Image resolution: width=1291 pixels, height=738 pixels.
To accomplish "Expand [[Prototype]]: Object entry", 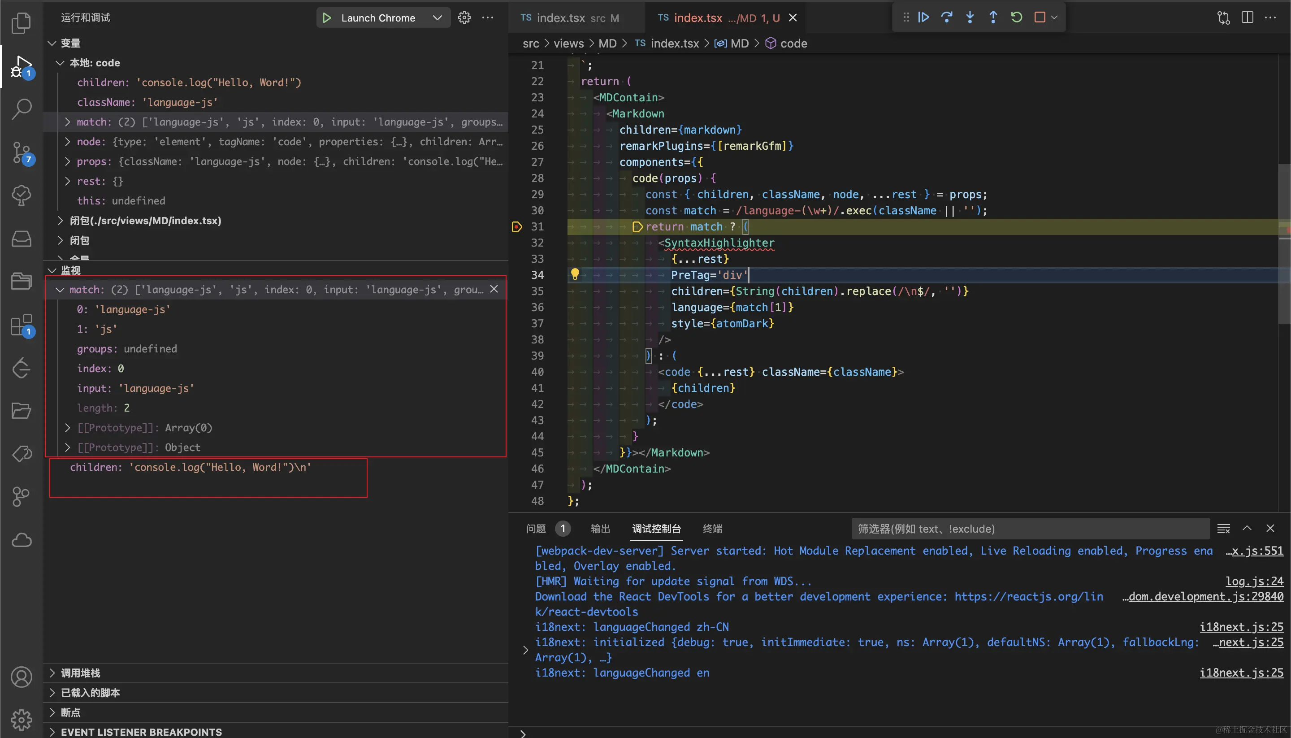I will pos(67,447).
